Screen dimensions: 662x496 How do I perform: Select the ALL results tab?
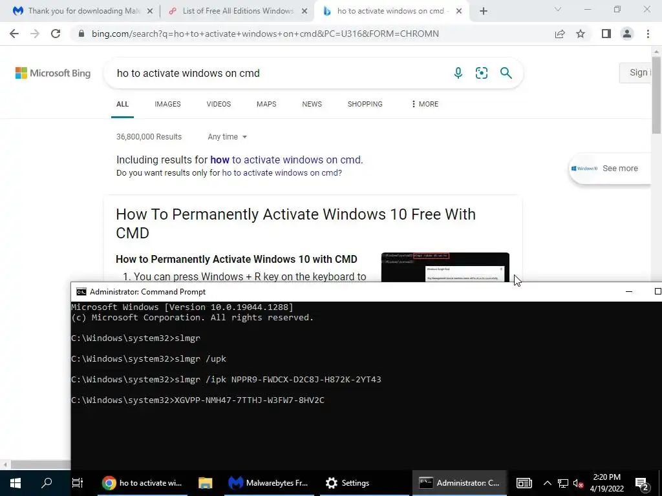point(122,104)
